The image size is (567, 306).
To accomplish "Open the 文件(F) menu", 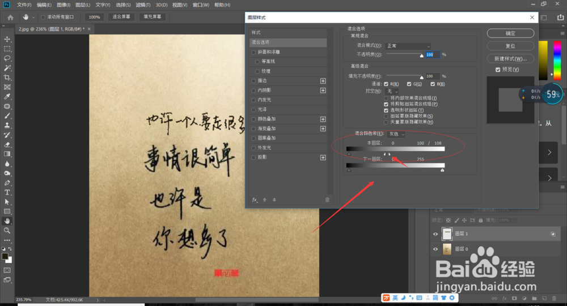I will click(x=24, y=5).
